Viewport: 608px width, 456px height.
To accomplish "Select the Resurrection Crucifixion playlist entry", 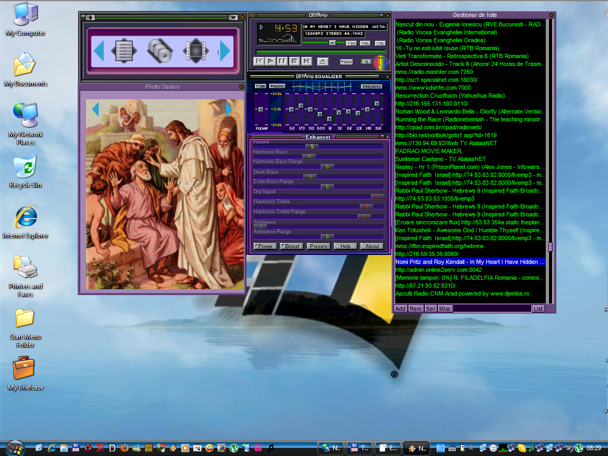I will click(450, 96).
